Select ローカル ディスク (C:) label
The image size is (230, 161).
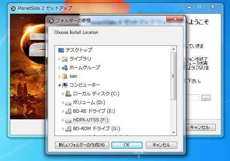[96, 94]
